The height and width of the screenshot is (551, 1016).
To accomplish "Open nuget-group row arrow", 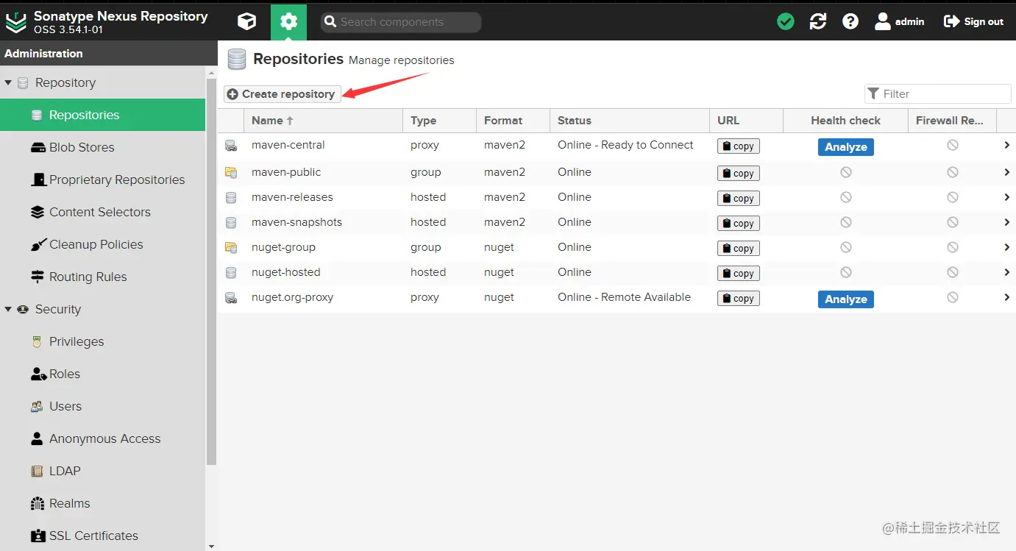I will pos(1006,247).
